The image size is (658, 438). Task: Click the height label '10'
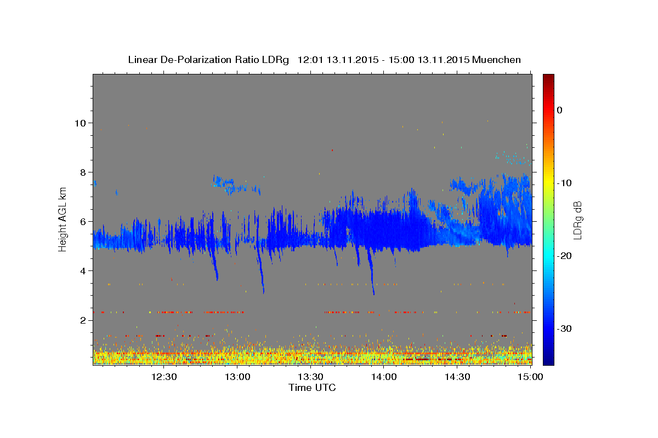click(80, 123)
